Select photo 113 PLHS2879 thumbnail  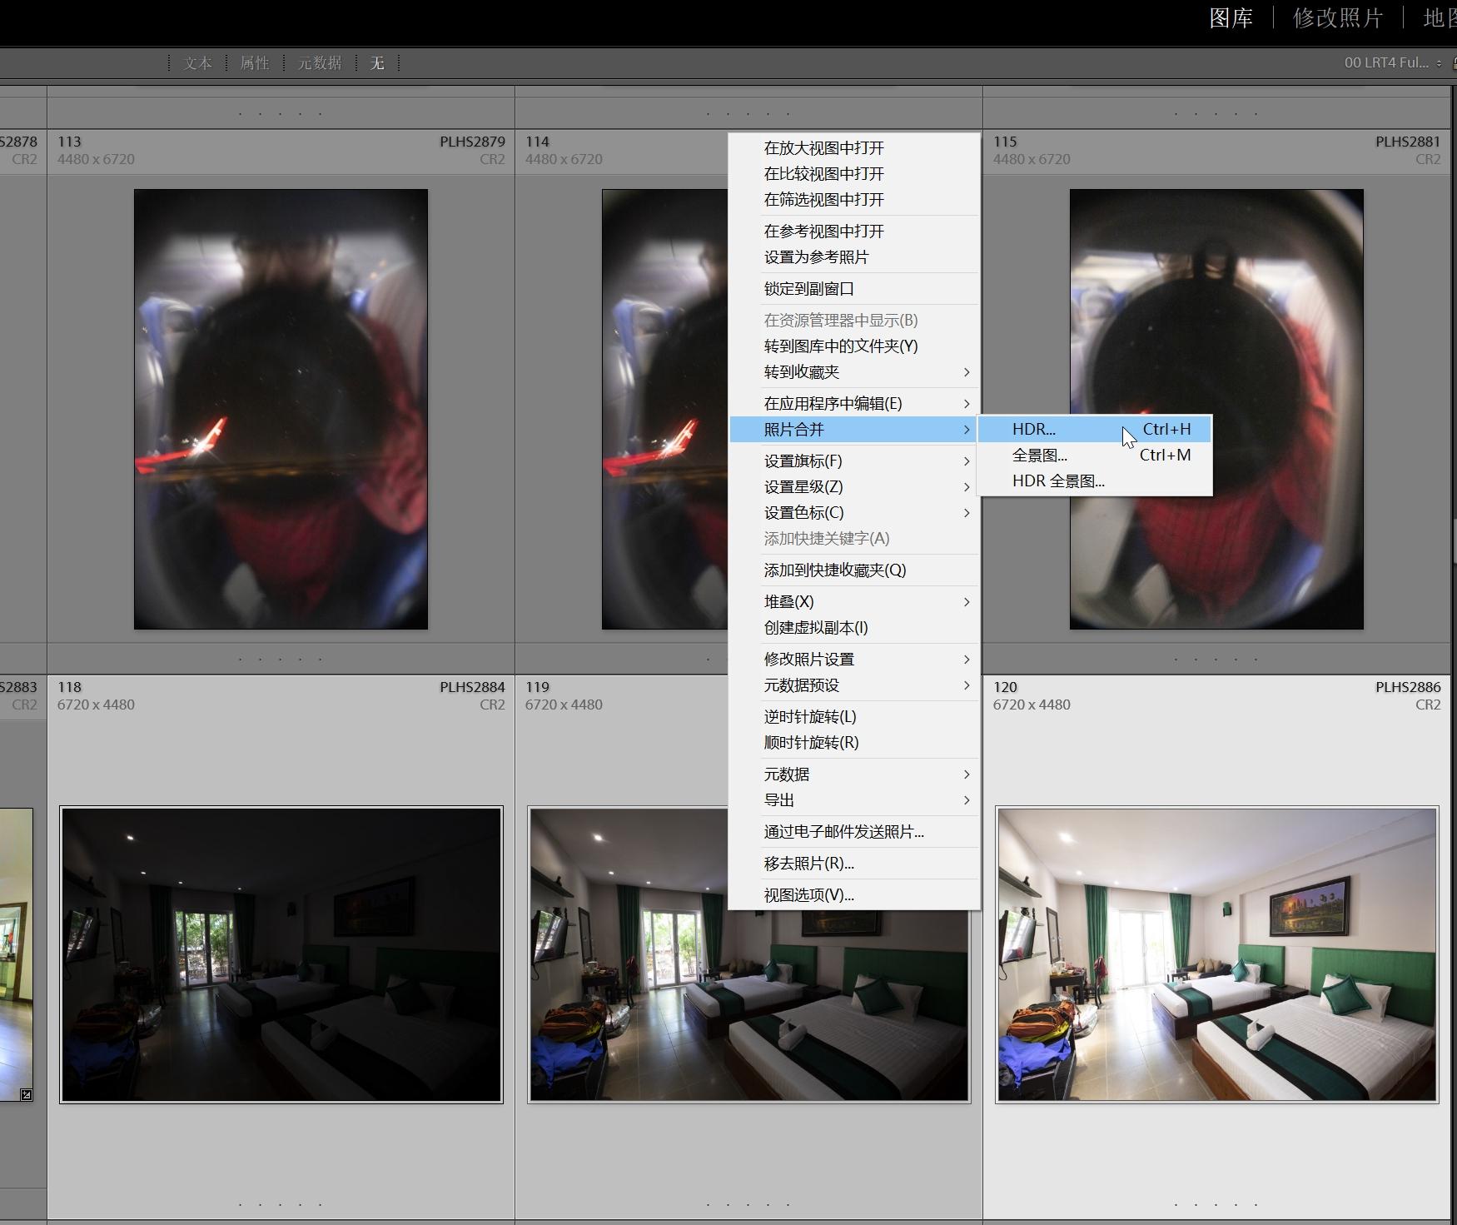coord(281,409)
